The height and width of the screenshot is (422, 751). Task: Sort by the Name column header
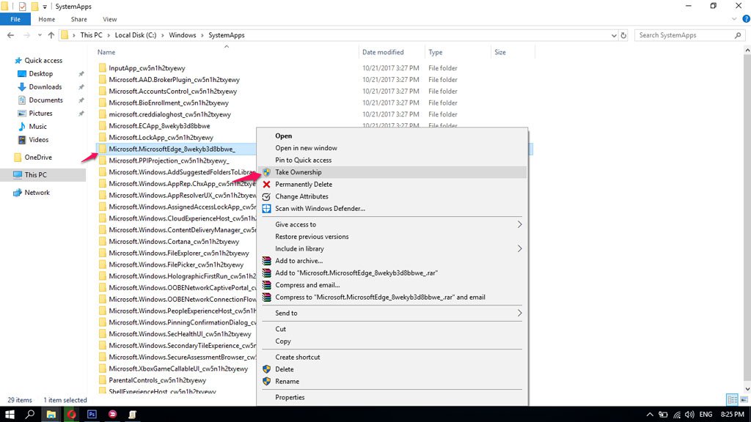[106, 52]
